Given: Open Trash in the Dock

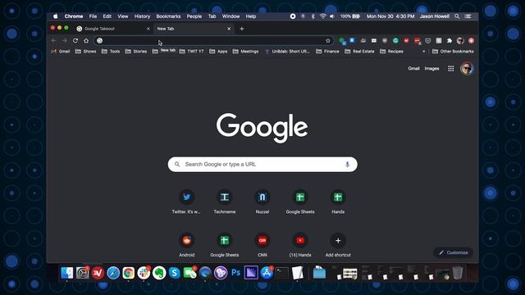Looking at the screenshot, I should (458, 273).
